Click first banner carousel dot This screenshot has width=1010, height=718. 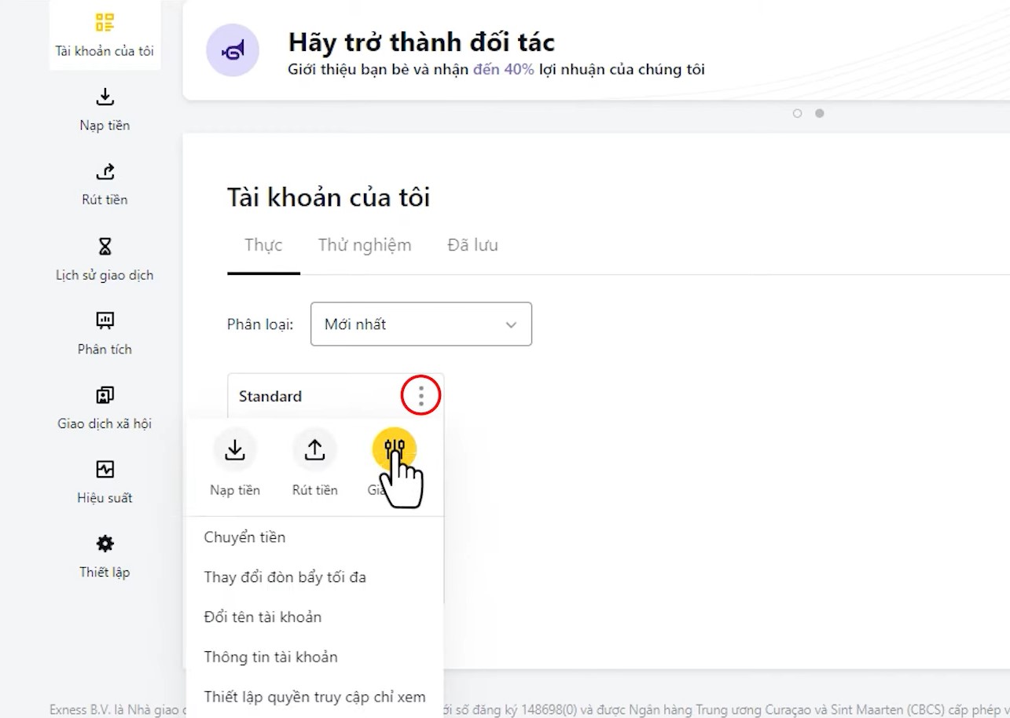pos(797,113)
